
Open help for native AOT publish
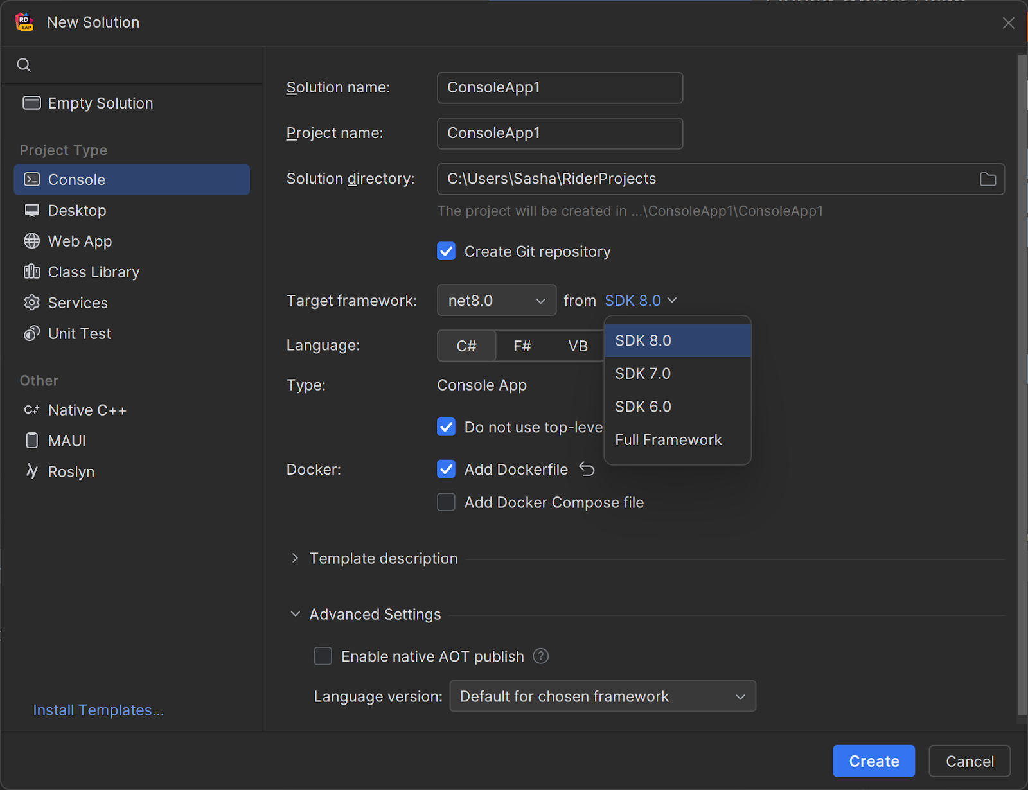point(541,656)
